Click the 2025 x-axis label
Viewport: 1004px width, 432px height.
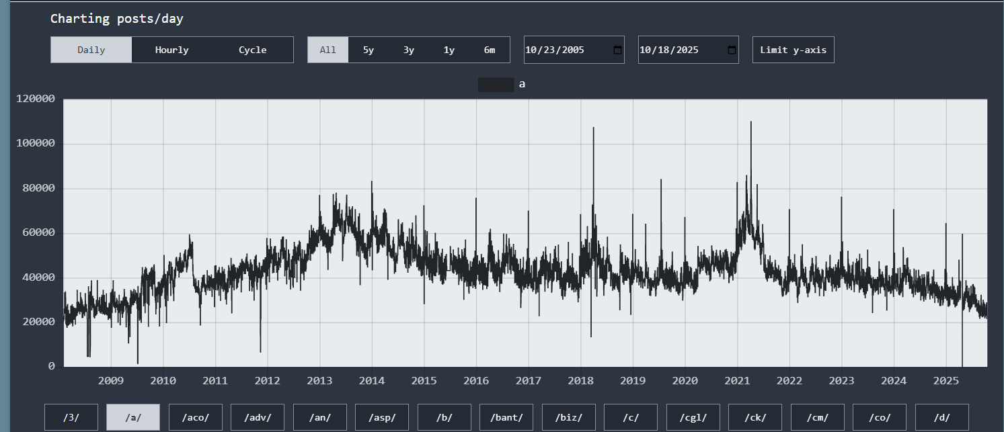click(945, 381)
